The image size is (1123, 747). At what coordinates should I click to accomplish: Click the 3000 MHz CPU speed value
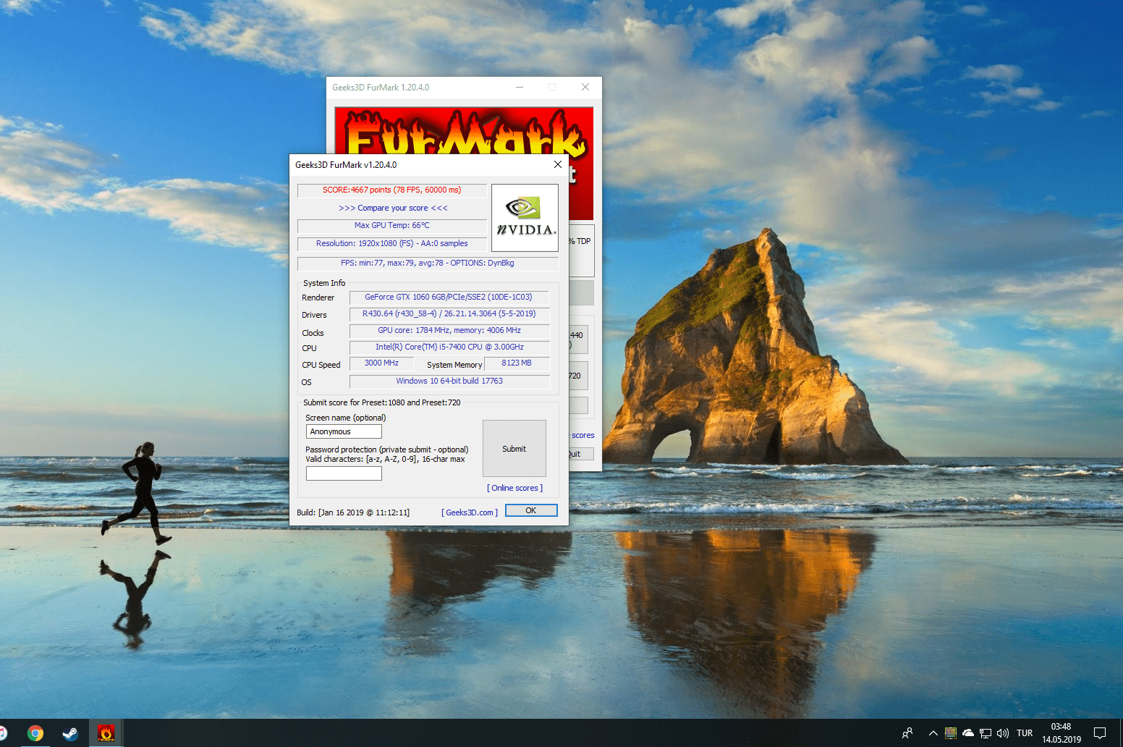(x=381, y=363)
